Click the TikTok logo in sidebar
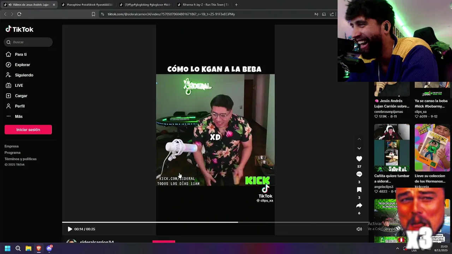The width and height of the screenshot is (452, 254). [19, 29]
